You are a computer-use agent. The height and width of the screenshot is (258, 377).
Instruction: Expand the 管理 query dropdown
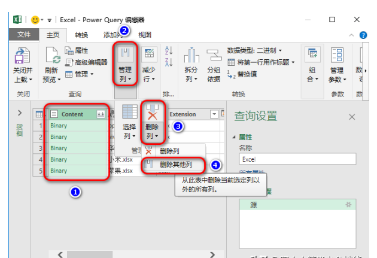[79, 74]
